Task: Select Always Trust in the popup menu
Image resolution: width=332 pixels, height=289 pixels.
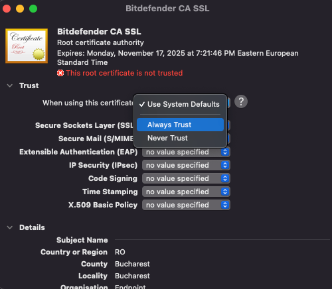Action: tap(180, 125)
